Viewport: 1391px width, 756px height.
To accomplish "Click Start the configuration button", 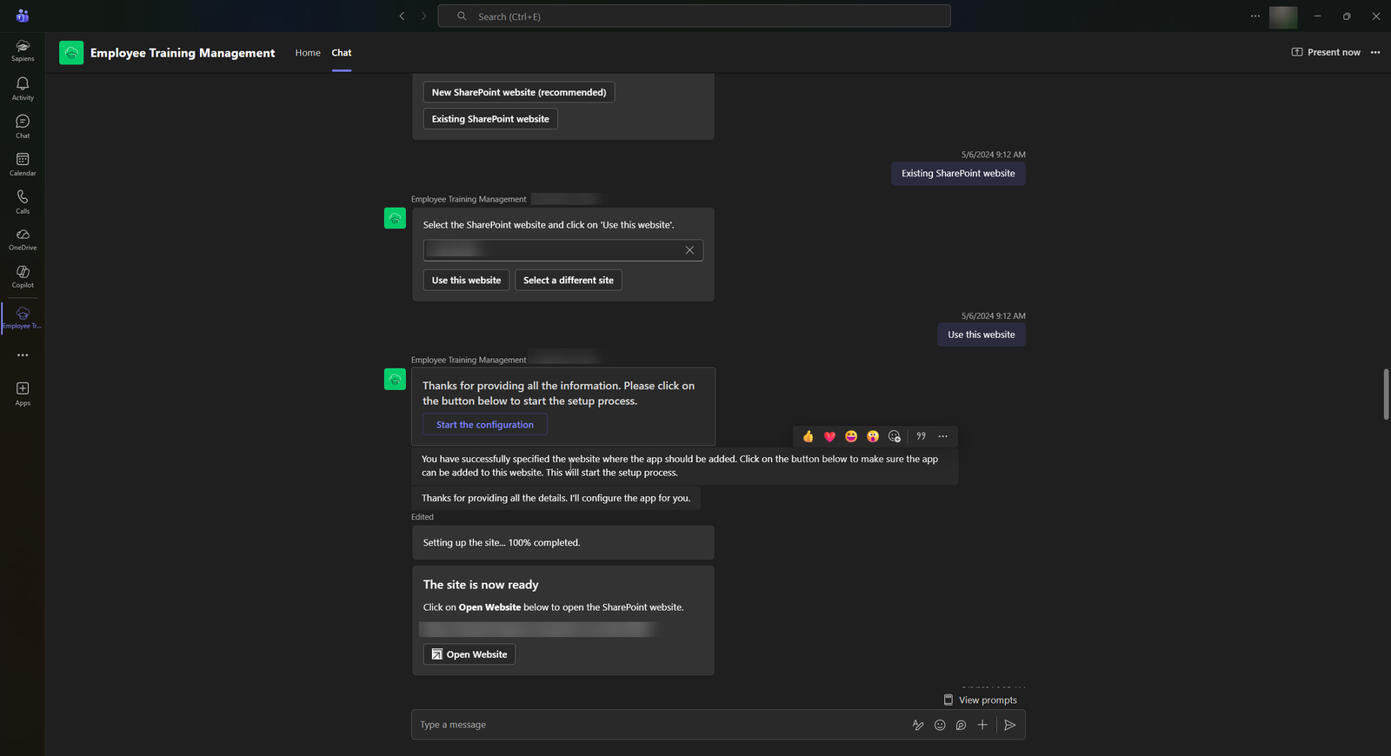I will click(485, 425).
